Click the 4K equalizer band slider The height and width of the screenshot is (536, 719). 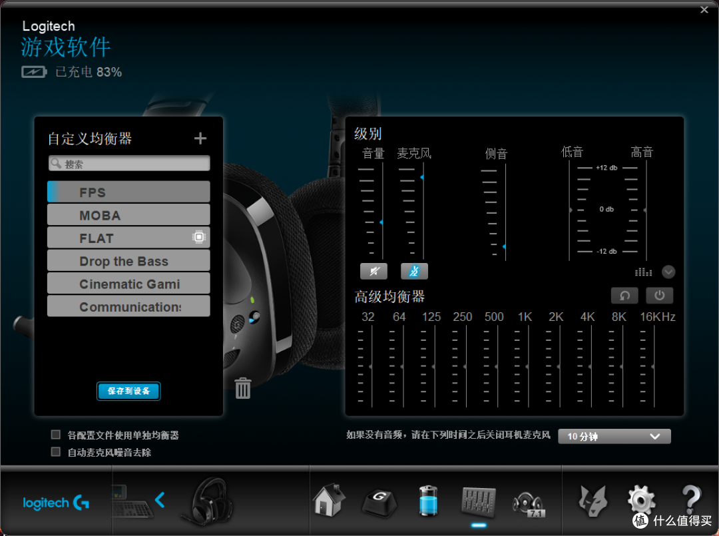(x=591, y=367)
